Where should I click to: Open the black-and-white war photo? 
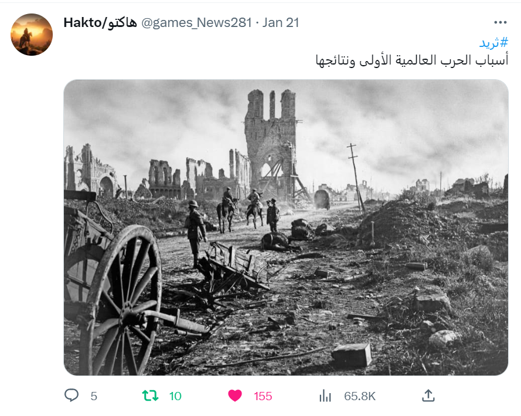286,228
